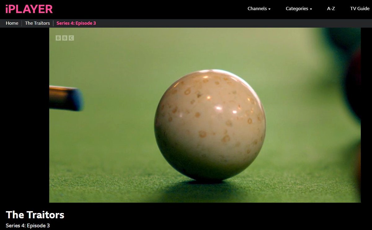Open the A-Z programme listing
The width and height of the screenshot is (372, 230).
click(x=331, y=9)
